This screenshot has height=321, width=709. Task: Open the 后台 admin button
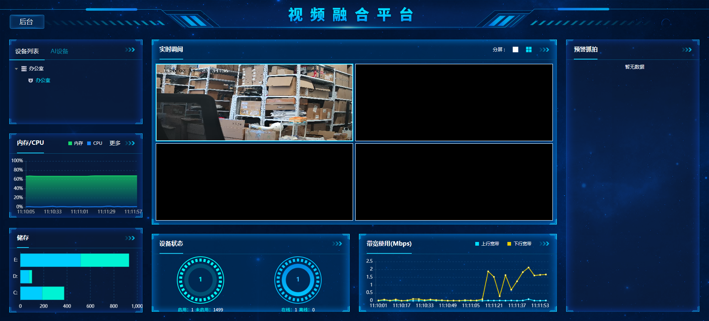click(x=27, y=22)
